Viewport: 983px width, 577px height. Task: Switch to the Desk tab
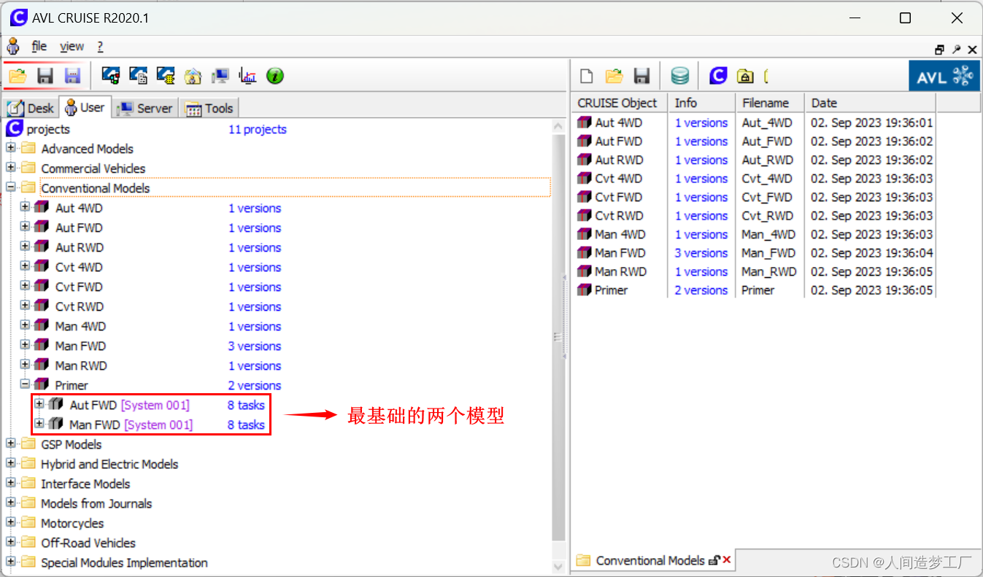point(31,108)
